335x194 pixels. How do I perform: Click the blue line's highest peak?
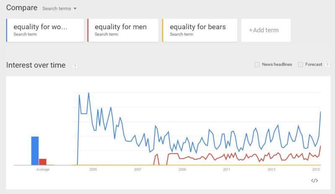click(x=88, y=93)
